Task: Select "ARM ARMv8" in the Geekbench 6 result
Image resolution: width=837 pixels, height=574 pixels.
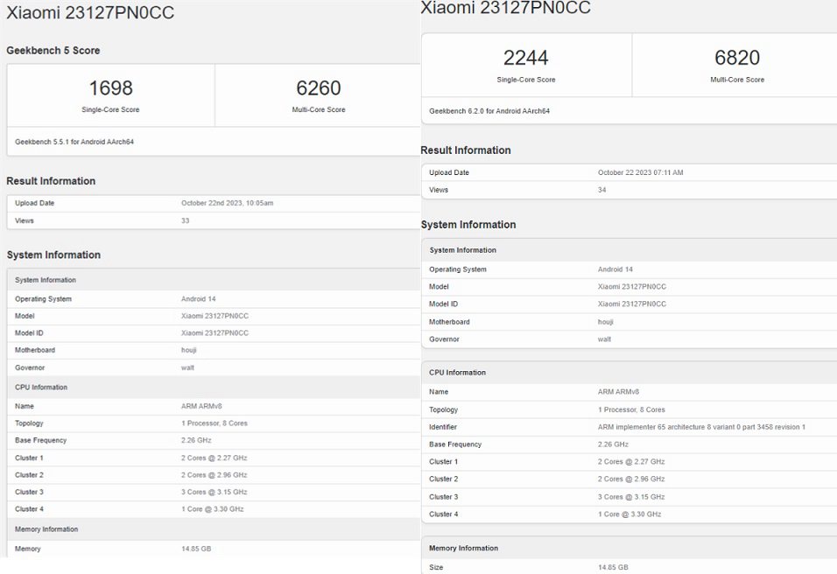Action: point(618,391)
